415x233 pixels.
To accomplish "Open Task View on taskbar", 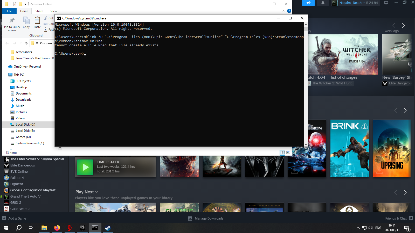I will click(x=31, y=228).
